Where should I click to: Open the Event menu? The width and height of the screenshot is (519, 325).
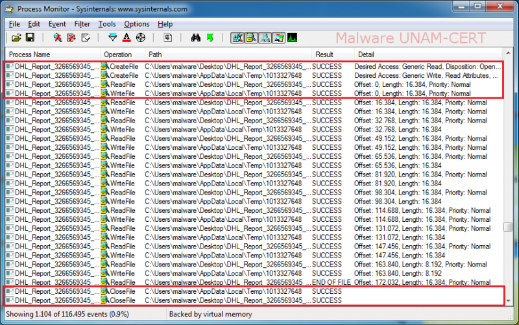pos(57,24)
